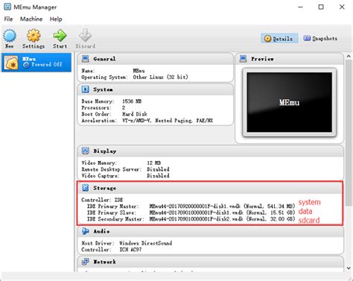
Task: Switch to the Details view
Action: coord(279,39)
